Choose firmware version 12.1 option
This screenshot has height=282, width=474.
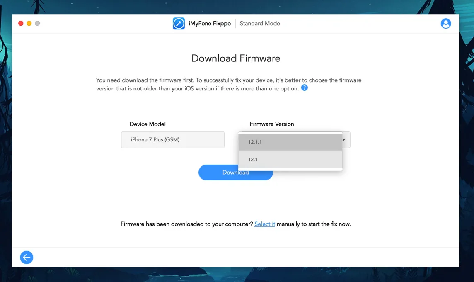click(x=290, y=160)
